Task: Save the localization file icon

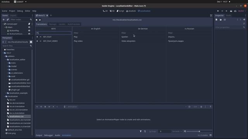Action: point(36,20)
